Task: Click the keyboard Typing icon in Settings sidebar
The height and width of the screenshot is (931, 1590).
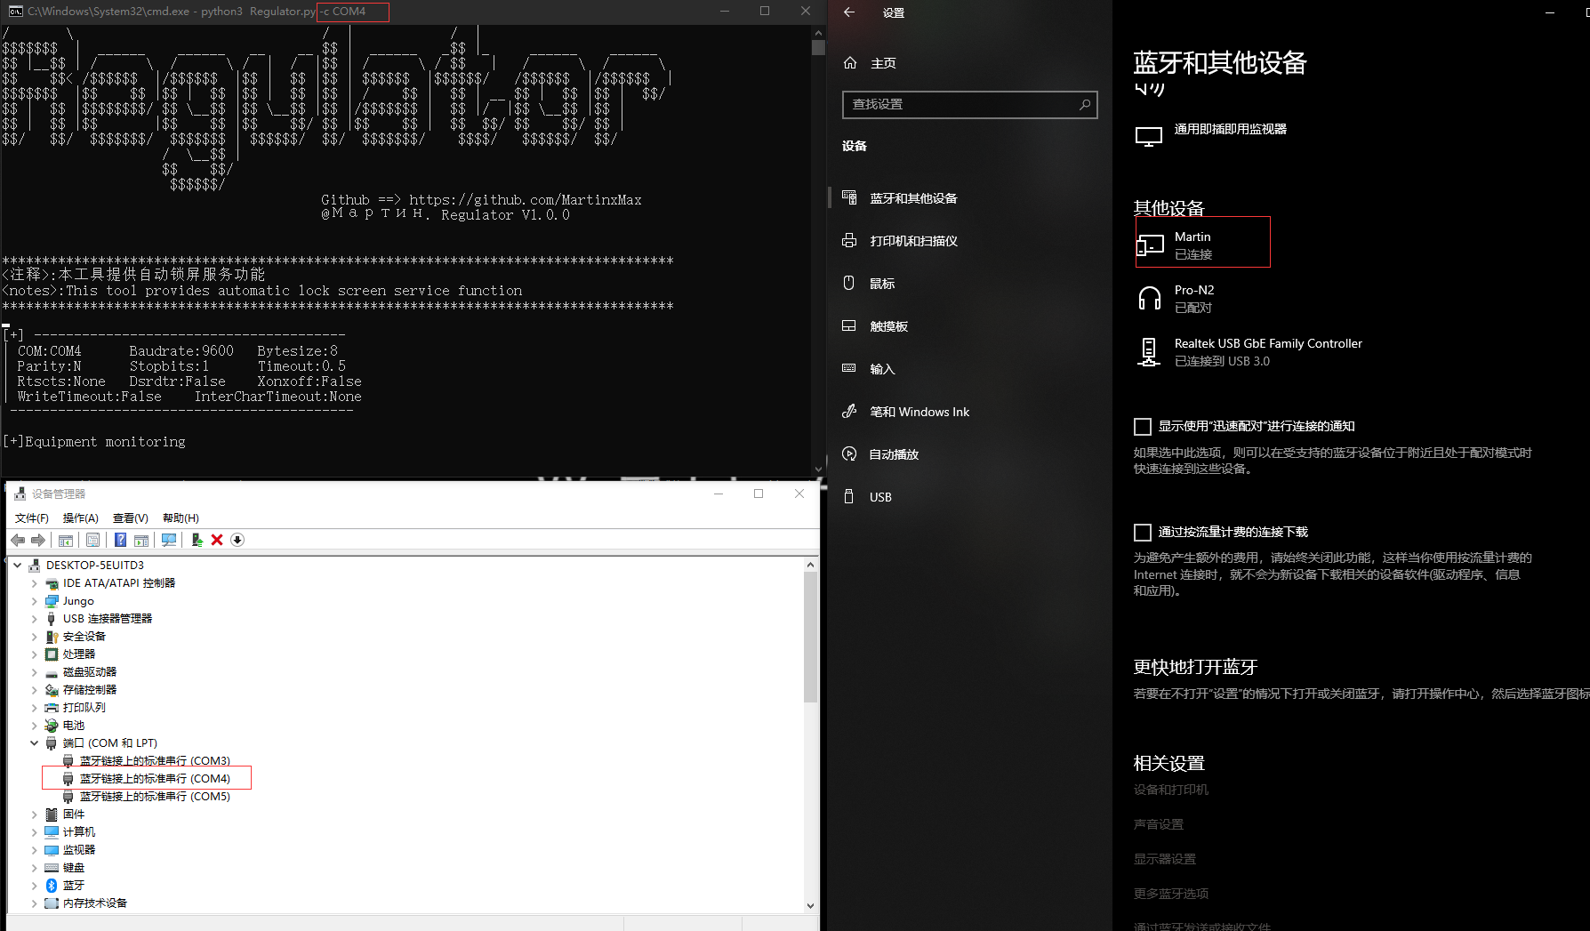Action: [x=849, y=368]
